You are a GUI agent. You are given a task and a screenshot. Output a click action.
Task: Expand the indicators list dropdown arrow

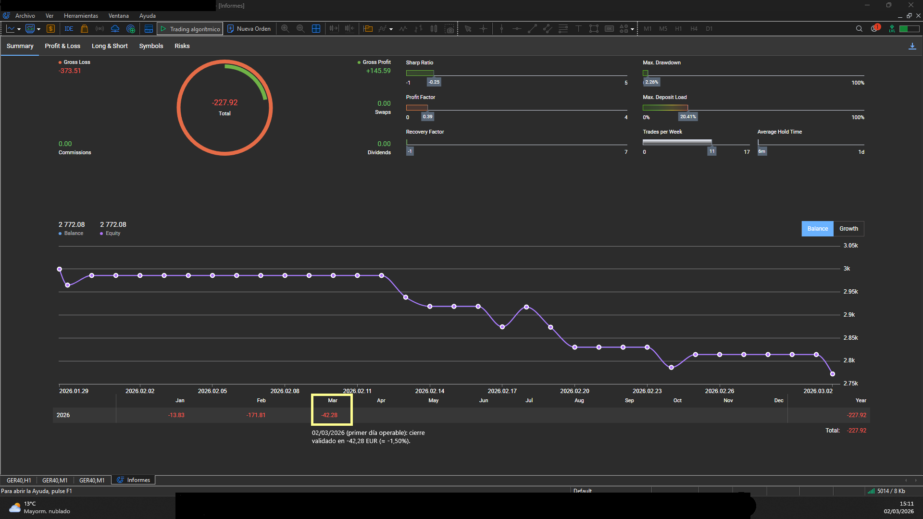coord(391,29)
